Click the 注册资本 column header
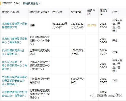 click(x=57, y=12)
